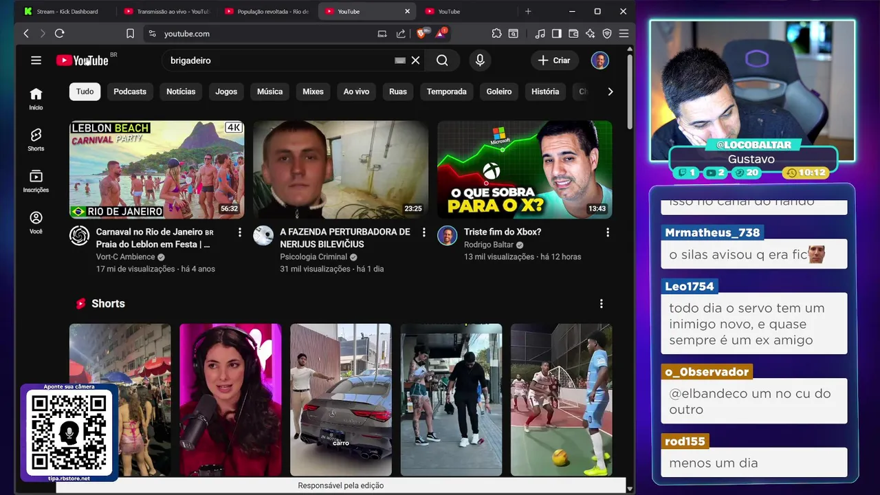Screen dimensions: 880x495
Task: Filter results by Notícias
Action: click(181, 91)
